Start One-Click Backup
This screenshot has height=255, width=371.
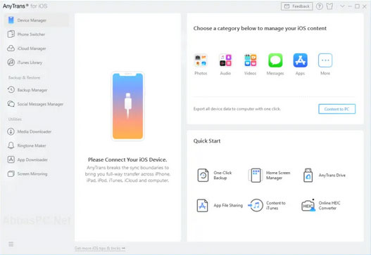(x=215, y=175)
